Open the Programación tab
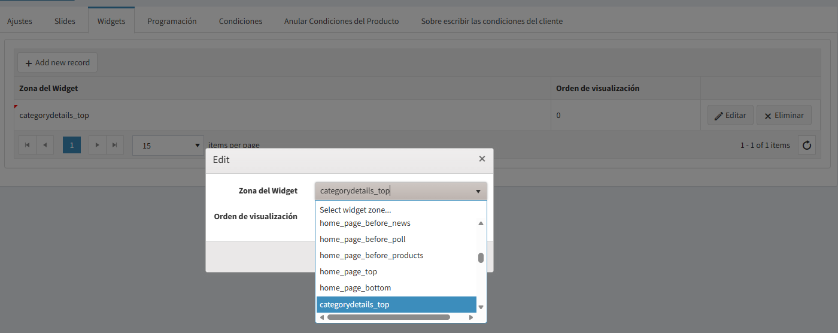 [172, 21]
